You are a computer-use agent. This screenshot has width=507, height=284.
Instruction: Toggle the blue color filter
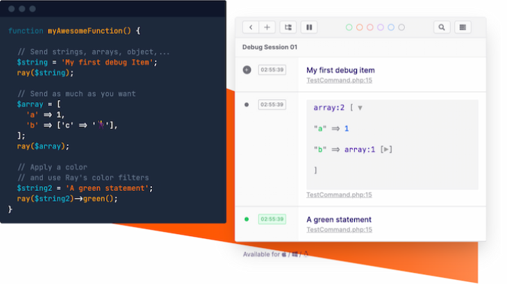(x=391, y=27)
